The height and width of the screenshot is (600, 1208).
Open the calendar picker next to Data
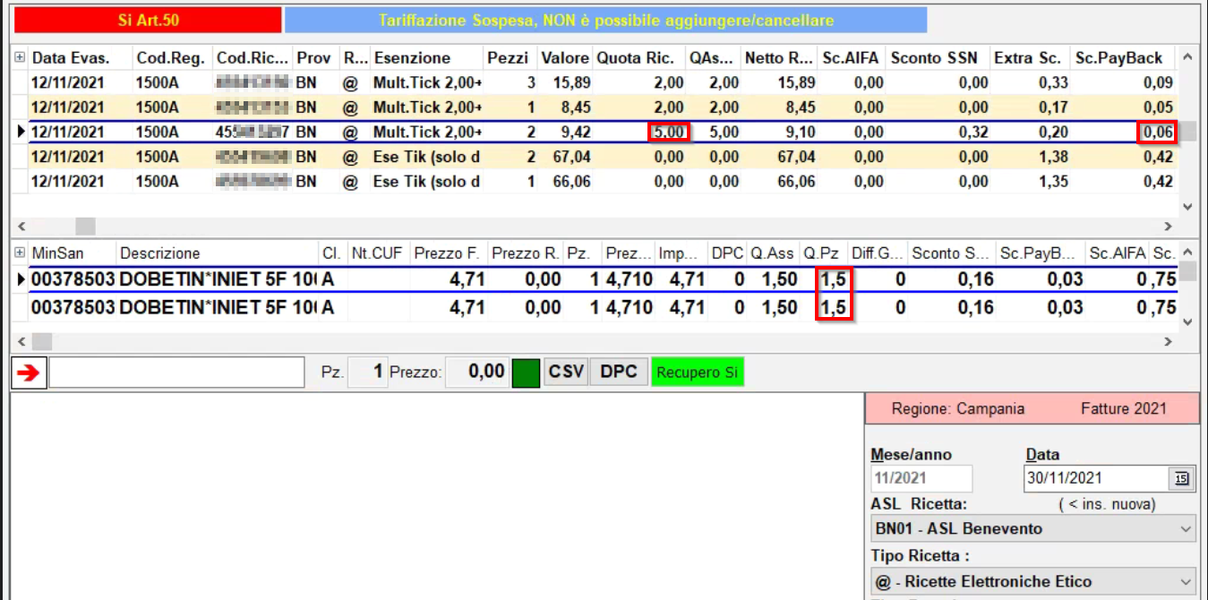pos(1181,478)
